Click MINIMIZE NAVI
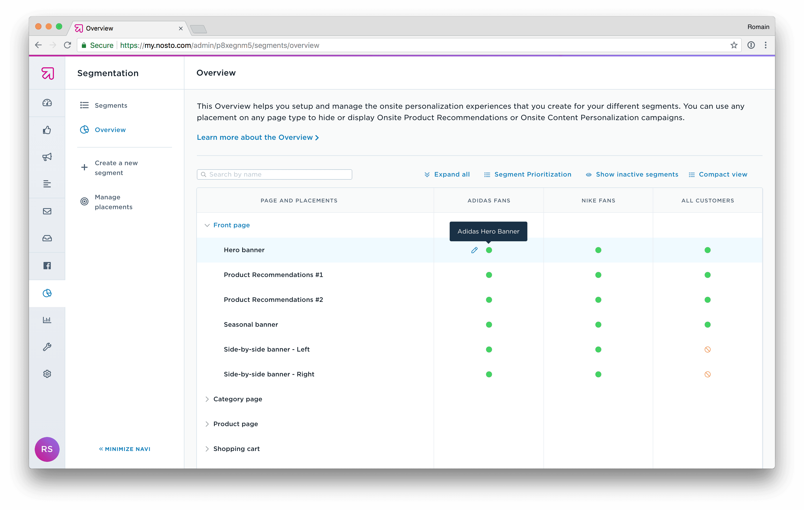Image resolution: width=804 pixels, height=510 pixels. [125, 449]
